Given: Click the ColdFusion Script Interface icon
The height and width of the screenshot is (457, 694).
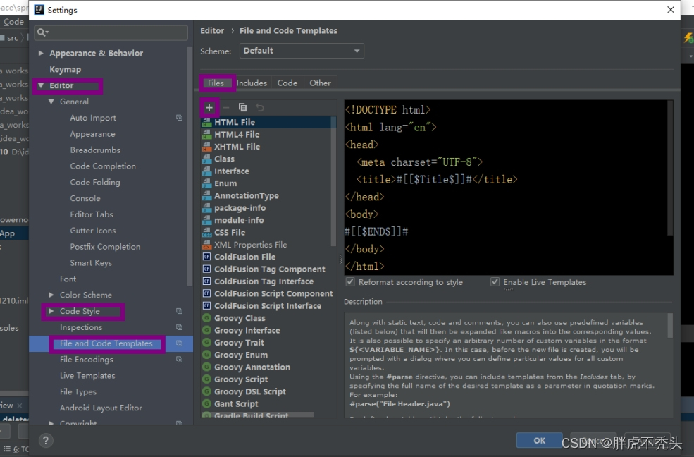Looking at the screenshot, I should 206,306.
